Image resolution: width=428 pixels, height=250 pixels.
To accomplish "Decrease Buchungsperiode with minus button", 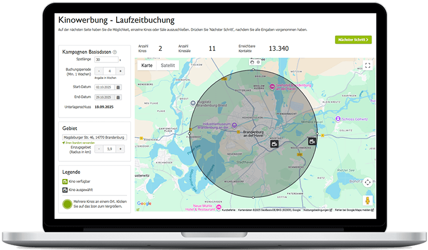I will 98,71.
